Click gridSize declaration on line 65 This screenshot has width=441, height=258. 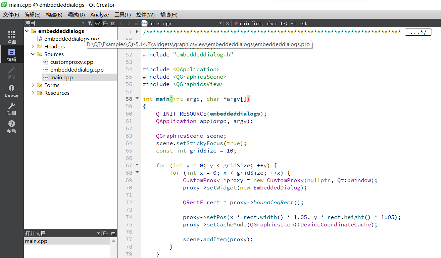point(203,150)
